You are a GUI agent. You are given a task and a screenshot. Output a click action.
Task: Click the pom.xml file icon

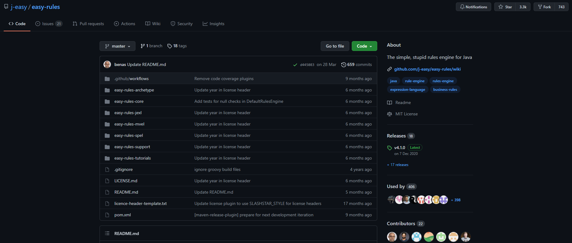tap(107, 215)
